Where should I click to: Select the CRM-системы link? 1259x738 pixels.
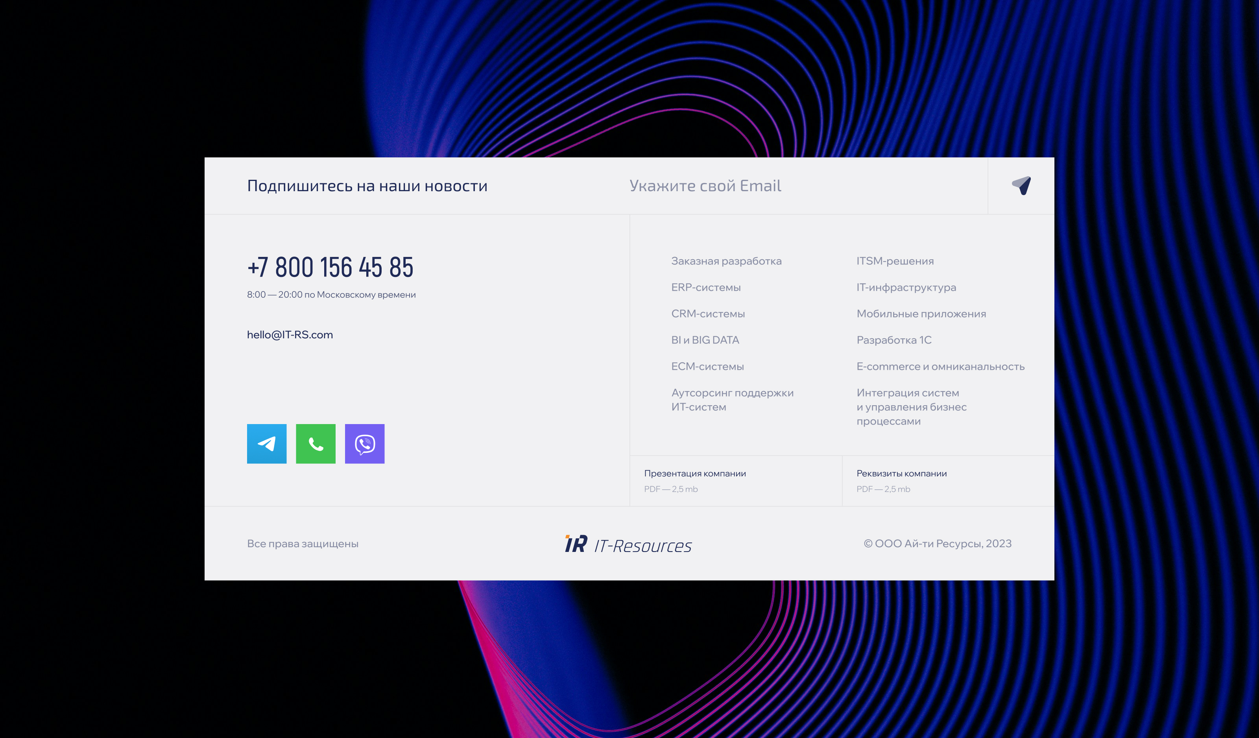[707, 314]
